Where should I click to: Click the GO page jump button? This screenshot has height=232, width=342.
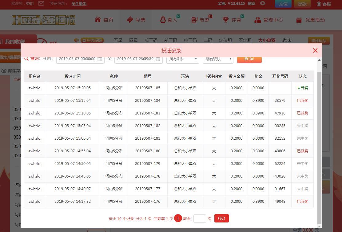221,218
